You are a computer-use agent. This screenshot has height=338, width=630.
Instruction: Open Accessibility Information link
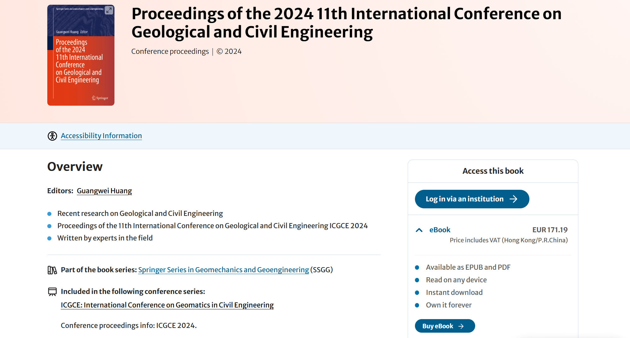point(101,136)
